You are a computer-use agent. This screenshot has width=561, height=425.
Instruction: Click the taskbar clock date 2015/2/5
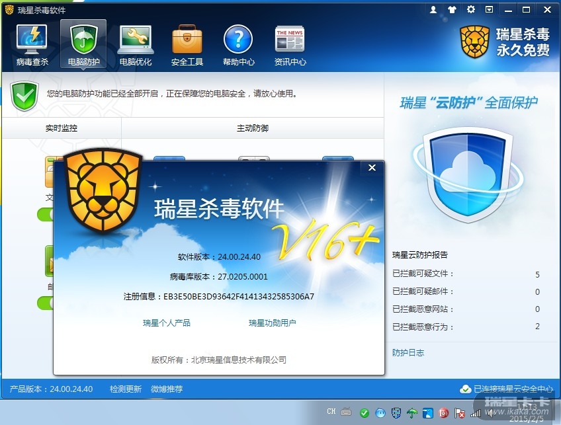pyautogui.click(x=527, y=419)
